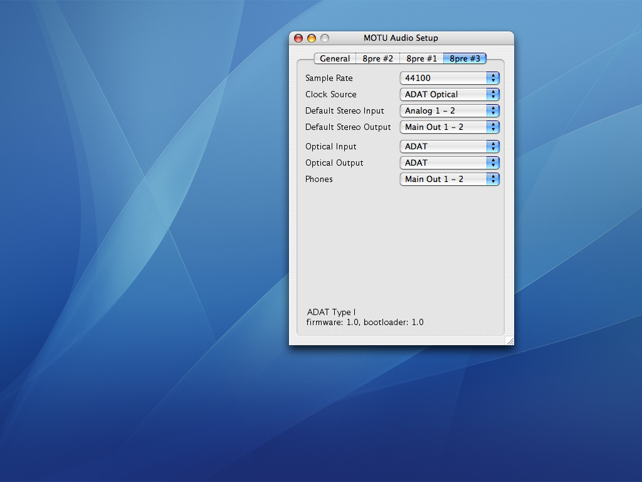Viewport: 642px width, 482px height.
Task: Switch to the General tab
Action: click(x=335, y=58)
